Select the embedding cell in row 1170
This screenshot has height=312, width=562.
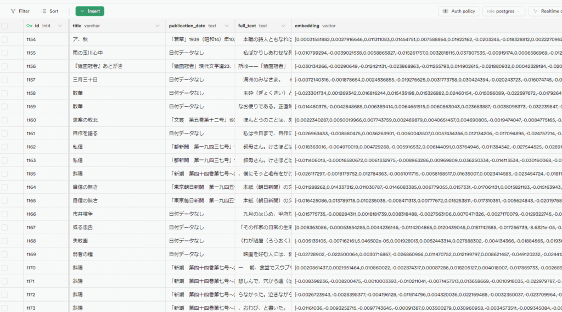pos(426,268)
